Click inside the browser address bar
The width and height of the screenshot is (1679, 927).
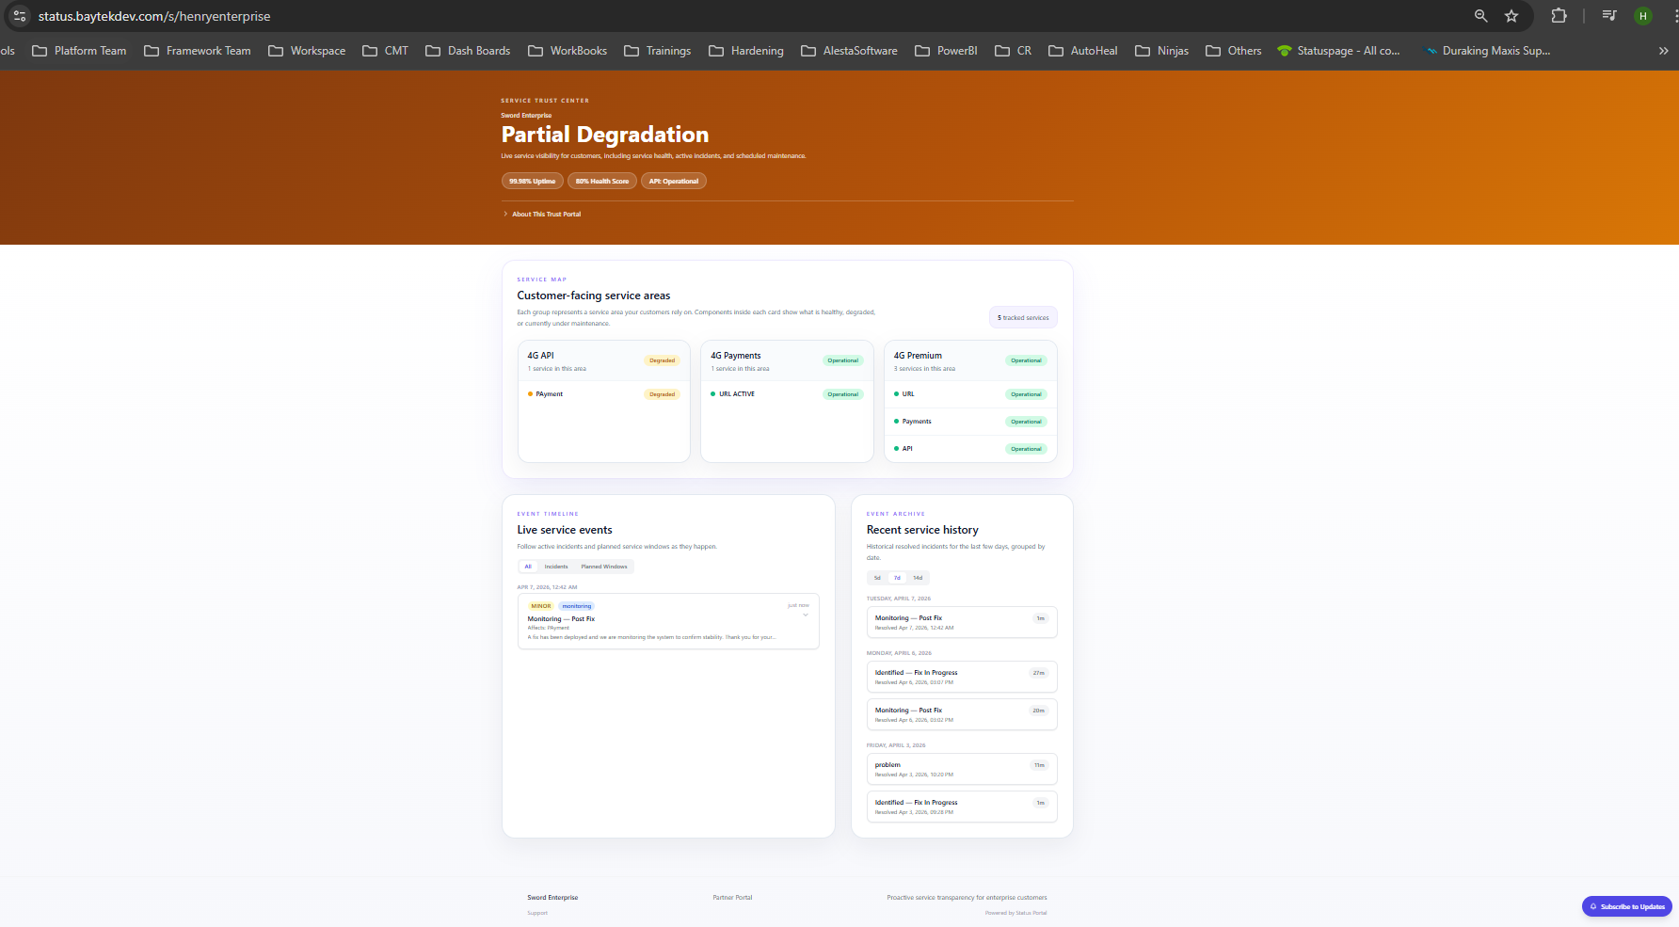tap(282, 16)
